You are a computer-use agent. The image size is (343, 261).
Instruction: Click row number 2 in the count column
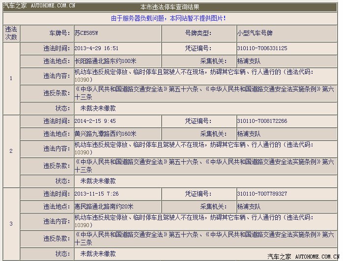[11, 151]
